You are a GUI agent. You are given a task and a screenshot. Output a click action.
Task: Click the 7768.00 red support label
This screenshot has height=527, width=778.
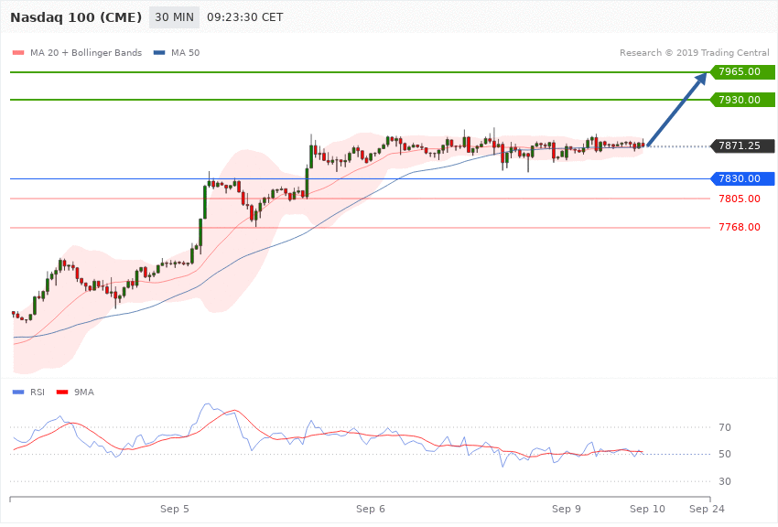(740, 227)
